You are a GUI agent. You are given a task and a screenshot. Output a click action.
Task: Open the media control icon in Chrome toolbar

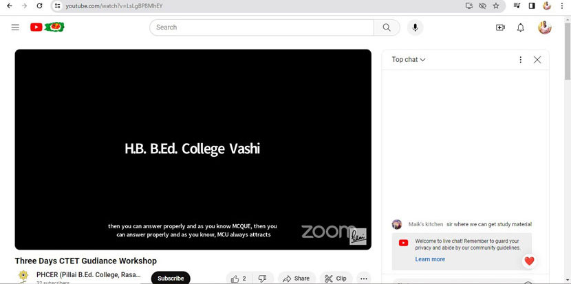coord(517,6)
